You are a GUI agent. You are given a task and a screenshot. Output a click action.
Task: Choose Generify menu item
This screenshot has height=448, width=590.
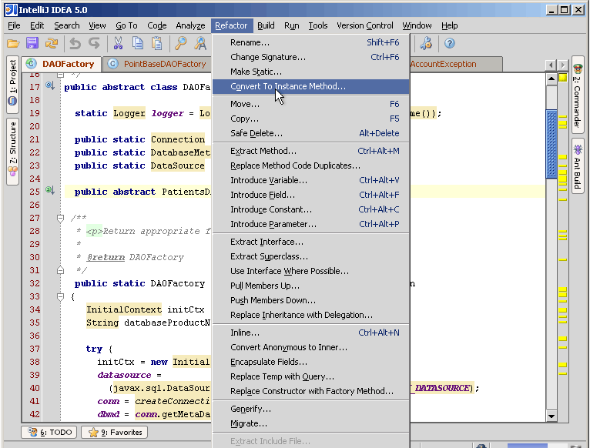click(x=311, y=409)
